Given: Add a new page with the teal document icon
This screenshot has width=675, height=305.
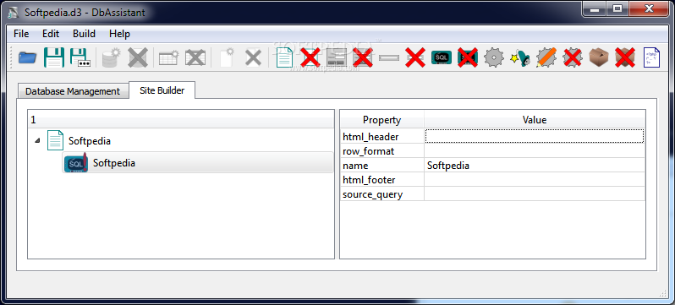Looking at the screenshot, I should (284, 57).
